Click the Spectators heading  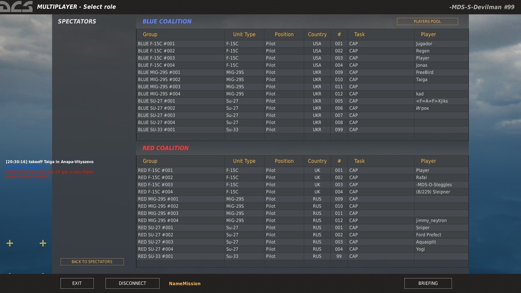pyautogui.click(x=77, y=21)
